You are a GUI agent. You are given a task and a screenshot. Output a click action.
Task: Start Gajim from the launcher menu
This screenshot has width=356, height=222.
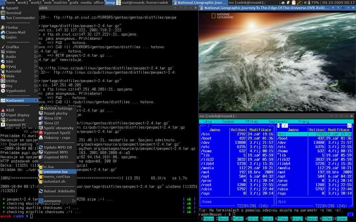pos(11,37)
